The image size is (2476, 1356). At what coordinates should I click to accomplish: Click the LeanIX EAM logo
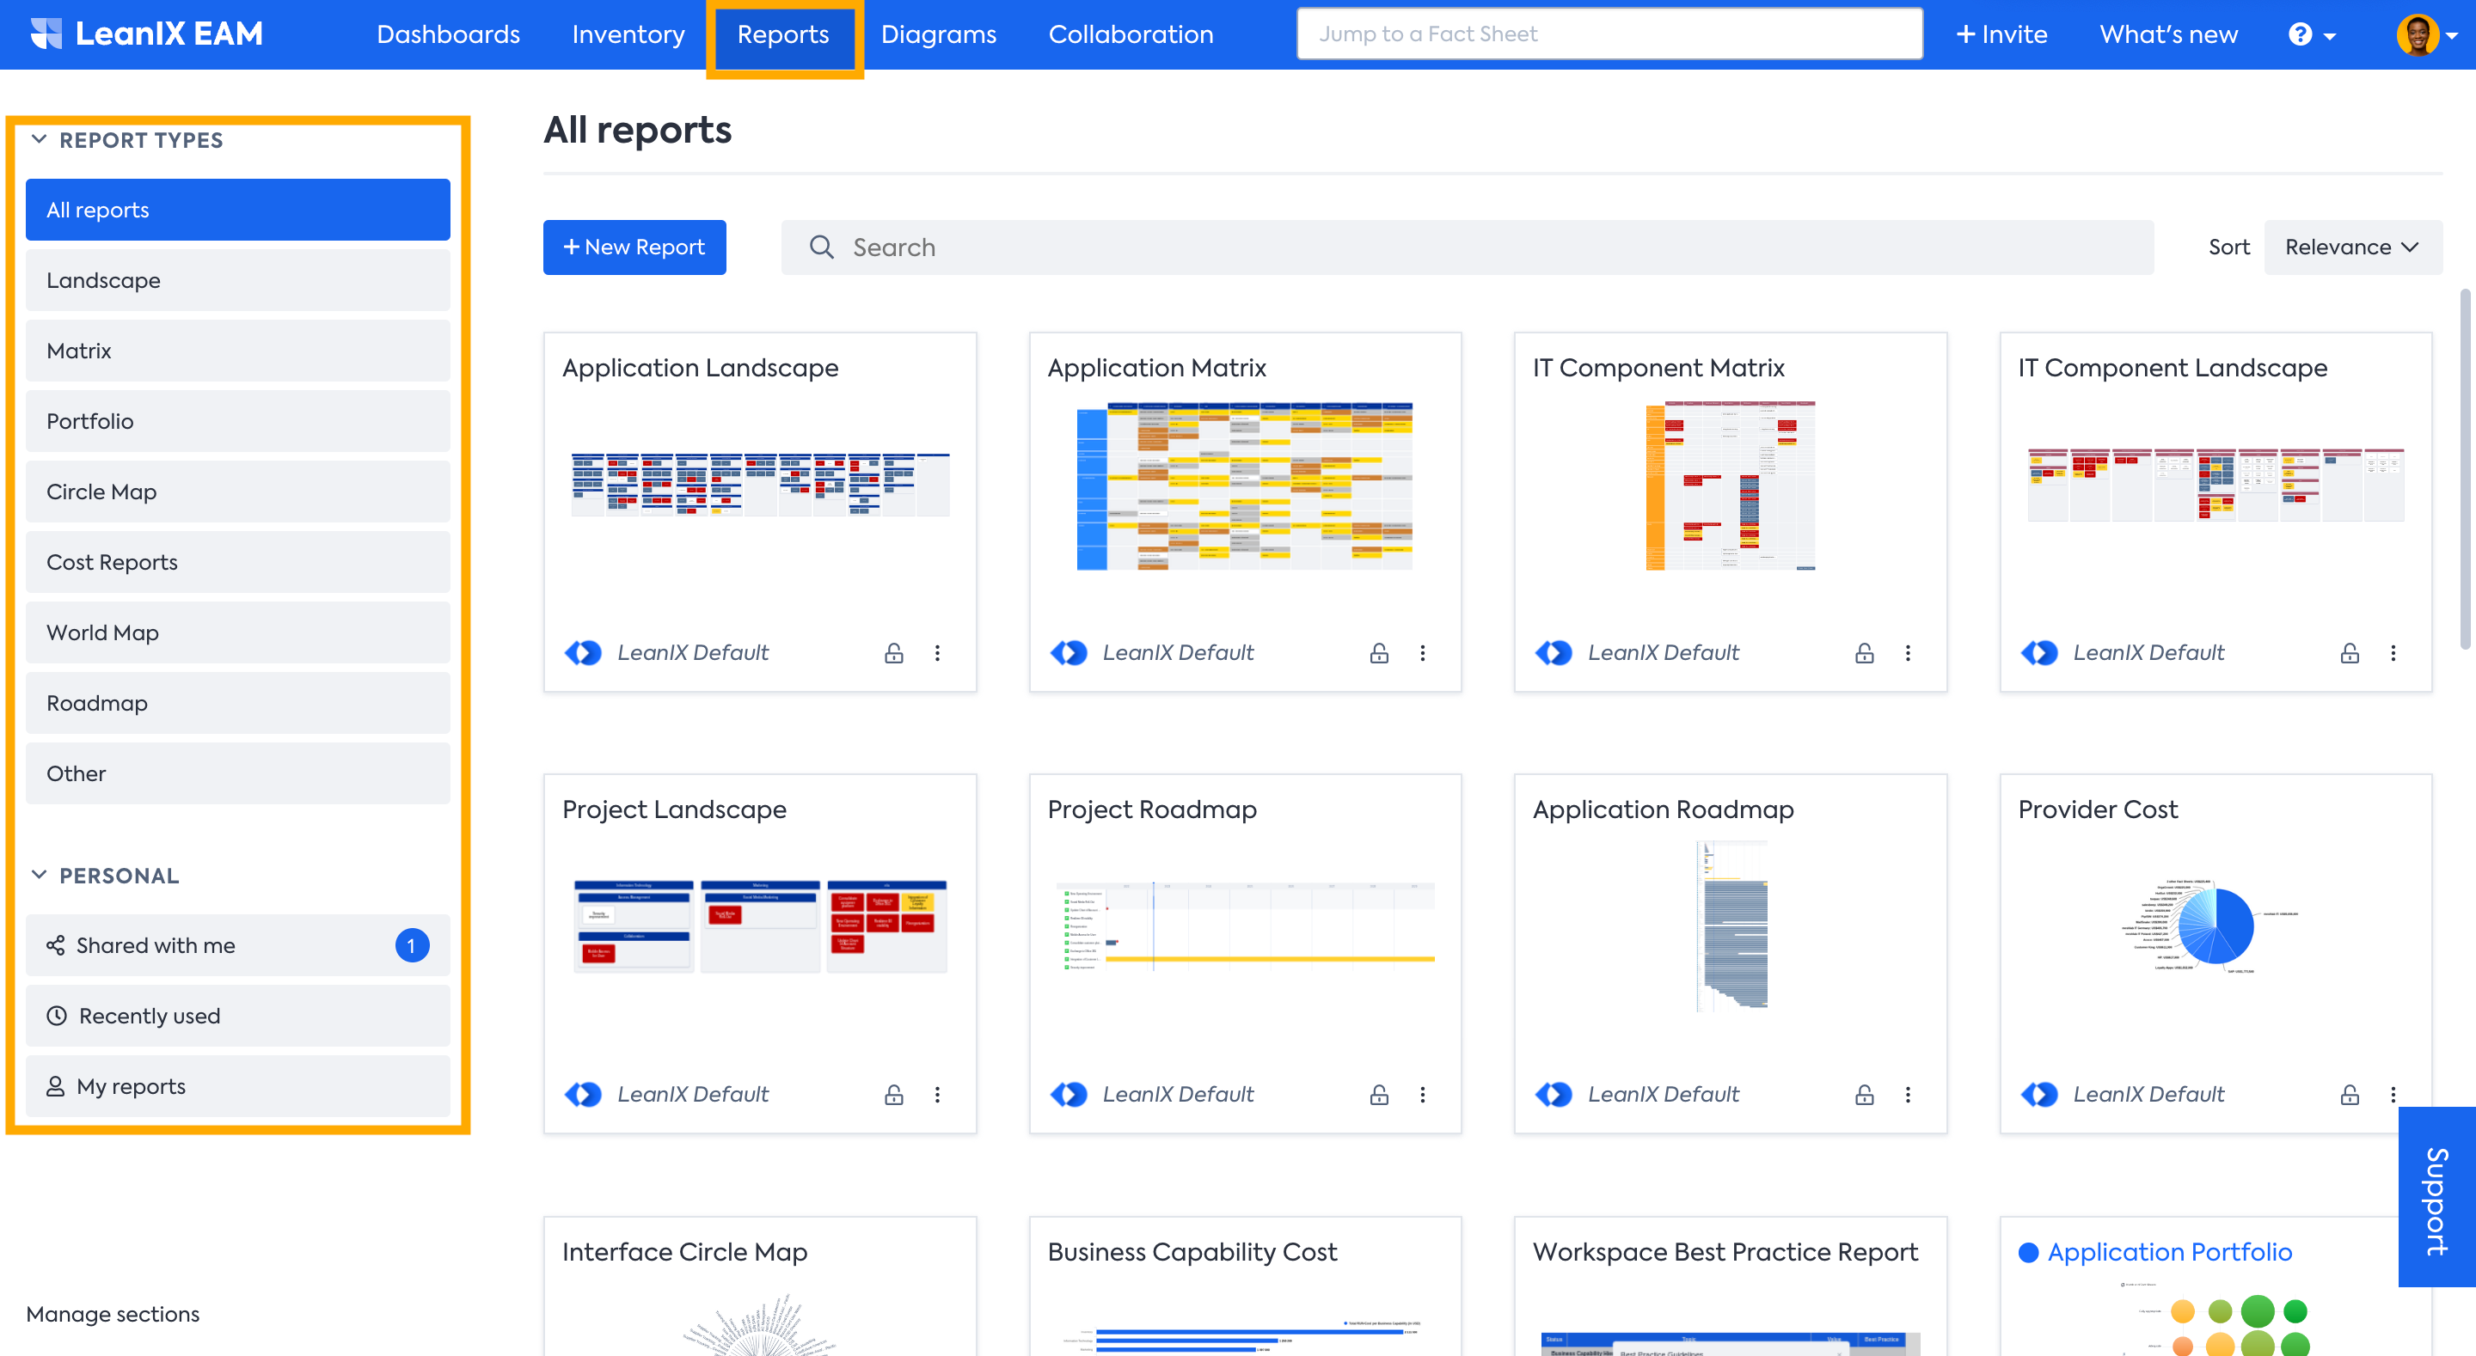[x=147, y=34]
